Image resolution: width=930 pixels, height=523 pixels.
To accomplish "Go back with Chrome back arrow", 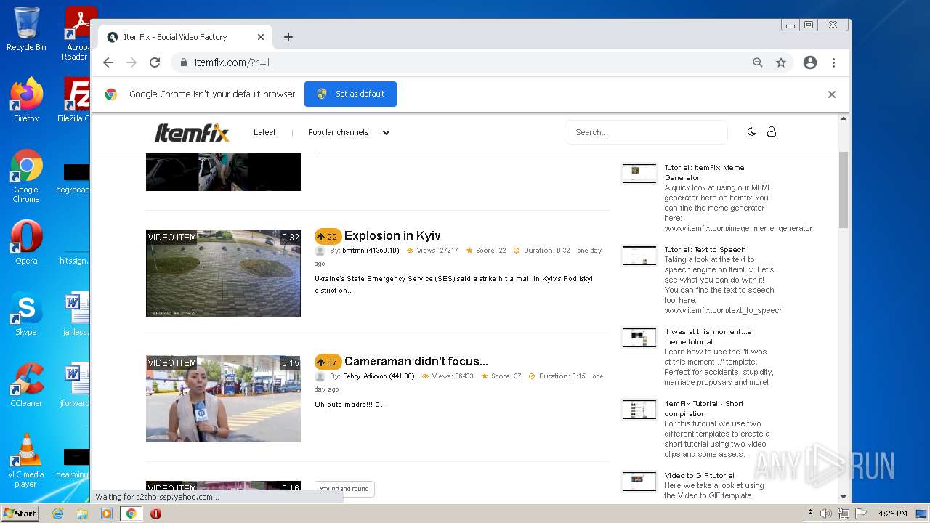I will tap(108, 62).
